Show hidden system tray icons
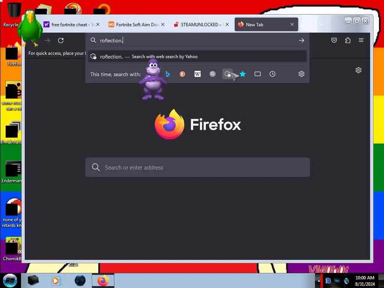The height and width of the screenshot is (288, 384). 319,280
